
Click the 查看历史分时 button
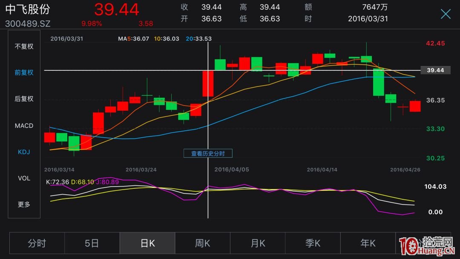click(208, 153)
